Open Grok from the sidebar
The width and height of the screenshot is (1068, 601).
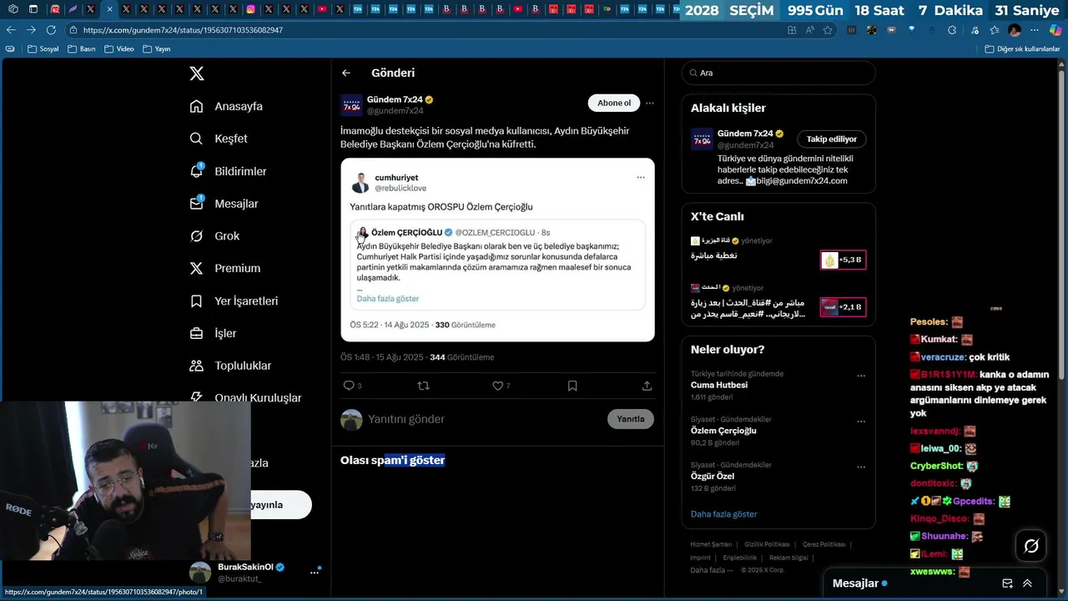tap(214, 236)
